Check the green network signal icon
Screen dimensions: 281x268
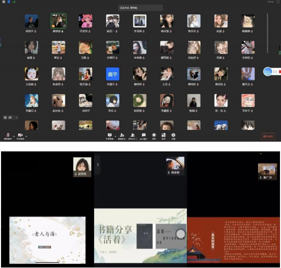point(14,2)
